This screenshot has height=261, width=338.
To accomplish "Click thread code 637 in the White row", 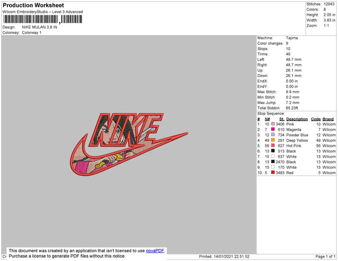I will [x=281, y=156].
